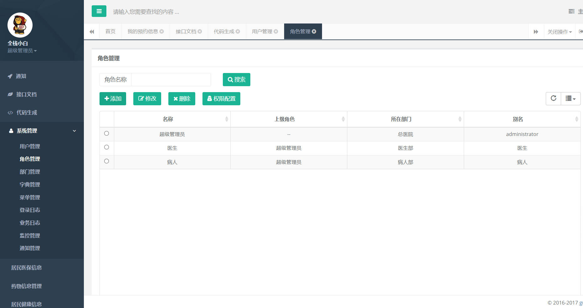
Task: Select the 医生 row radio button
Action: [106, 147]
